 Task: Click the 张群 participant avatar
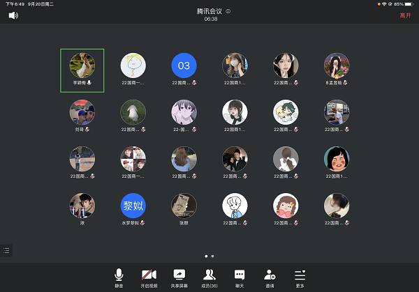click(184, 206)
